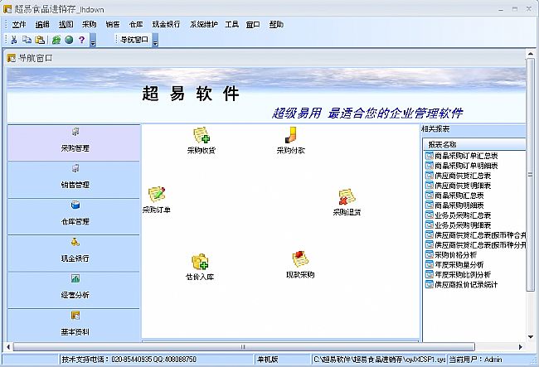Open report 采购价格分析
This screenshot has width=539, height=367.
451,255
